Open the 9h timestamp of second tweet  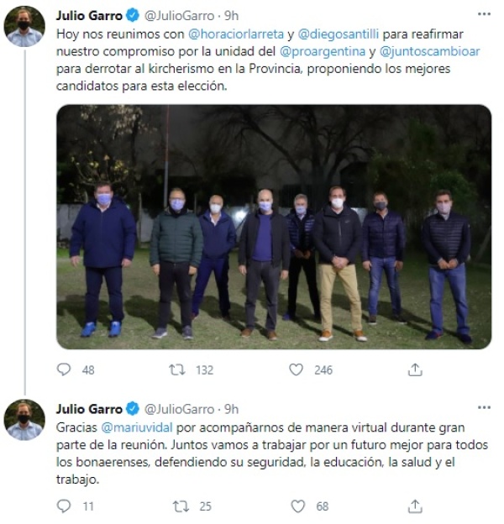click(231, 409)
